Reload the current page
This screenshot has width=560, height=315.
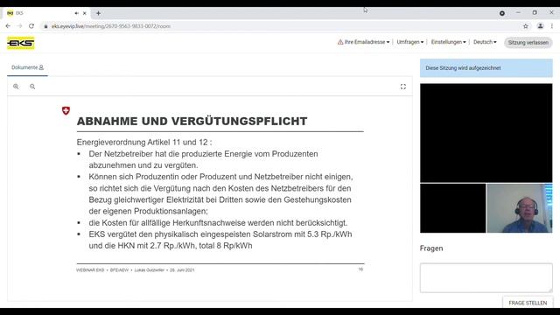pos(31,26)
